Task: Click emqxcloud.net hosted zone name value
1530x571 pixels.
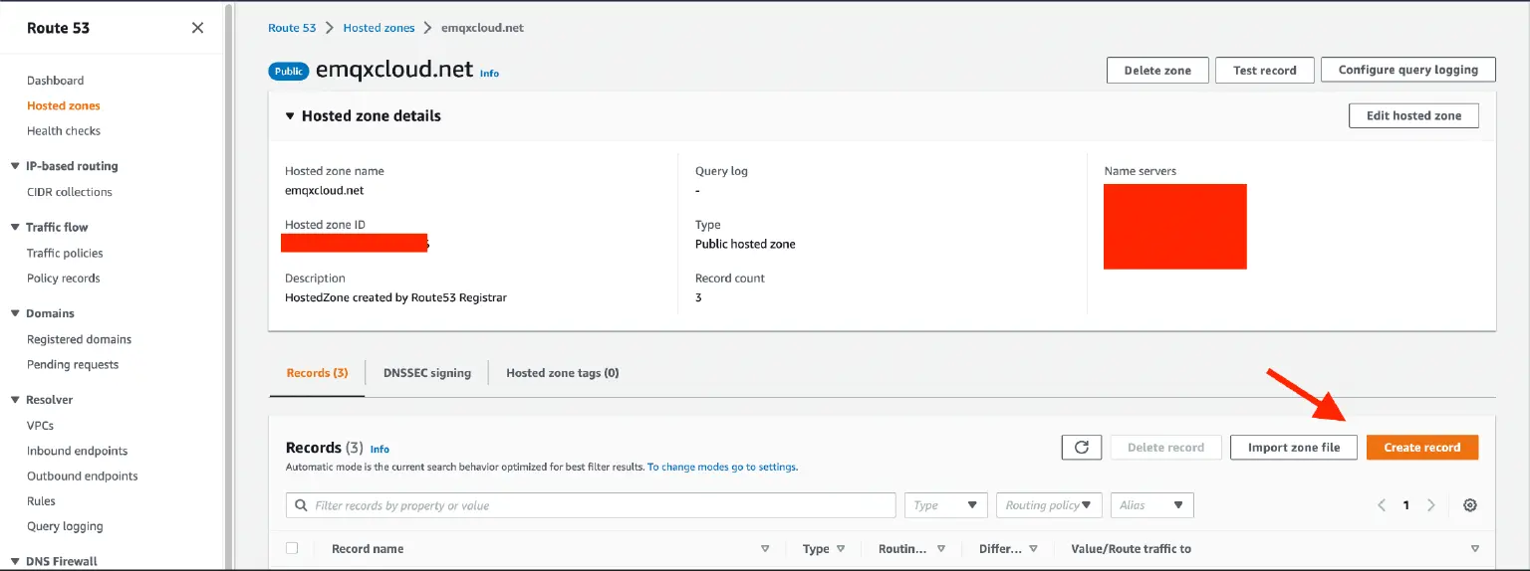Action: point(324,190)
